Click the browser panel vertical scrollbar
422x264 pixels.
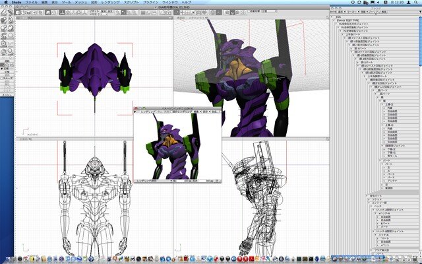[421, 40]
